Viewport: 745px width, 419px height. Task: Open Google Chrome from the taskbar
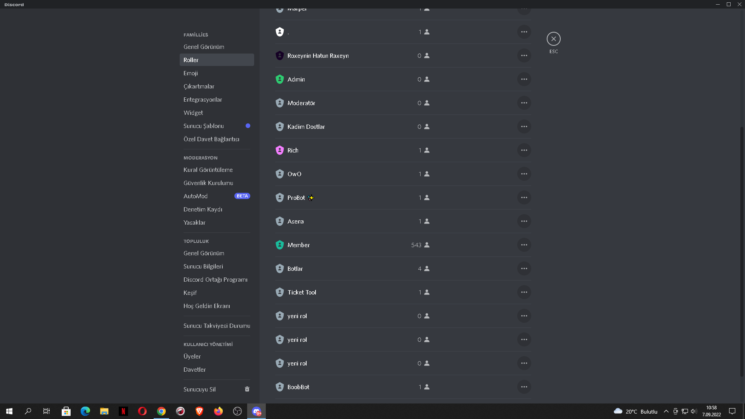[161, 411]
